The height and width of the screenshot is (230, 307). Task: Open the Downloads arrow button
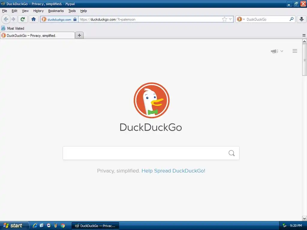pos(302,19)
